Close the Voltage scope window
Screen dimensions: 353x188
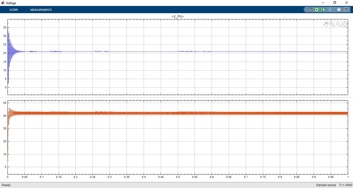coord(347,3)
